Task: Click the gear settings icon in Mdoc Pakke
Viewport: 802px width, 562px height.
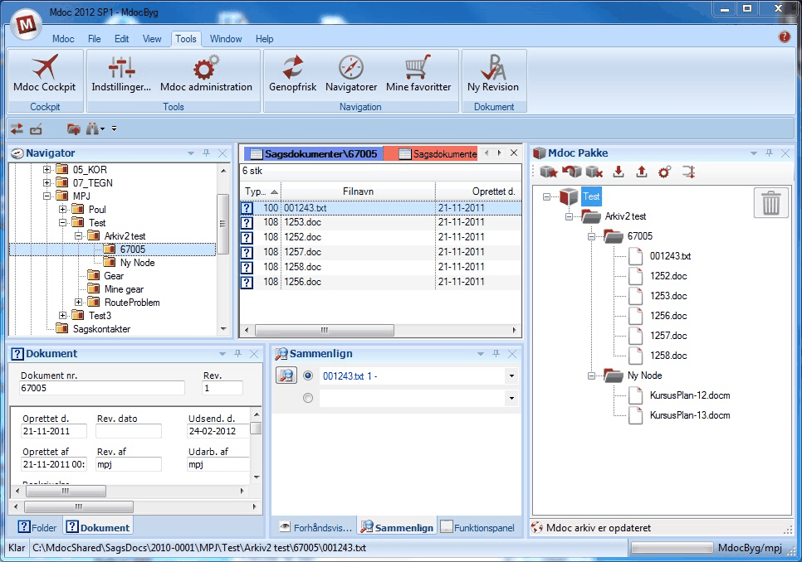Action: point(664,172)
